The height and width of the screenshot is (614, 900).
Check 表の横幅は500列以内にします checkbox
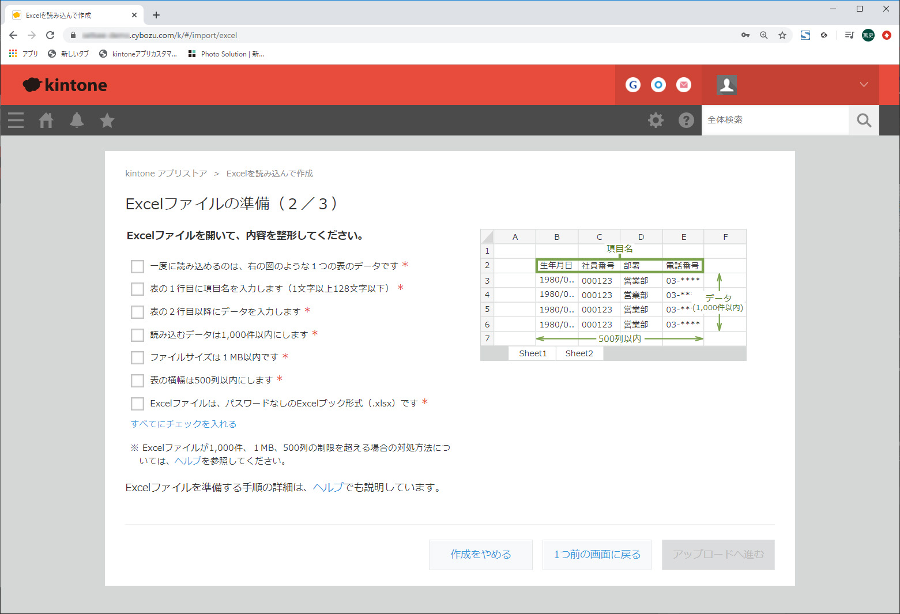(137, 381)
